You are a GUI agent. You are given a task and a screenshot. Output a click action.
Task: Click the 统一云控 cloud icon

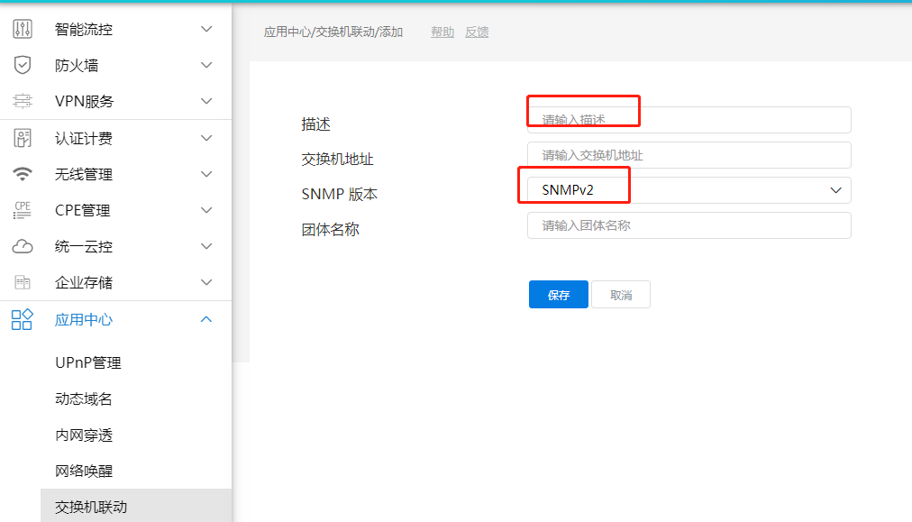[x=23, y=246]
